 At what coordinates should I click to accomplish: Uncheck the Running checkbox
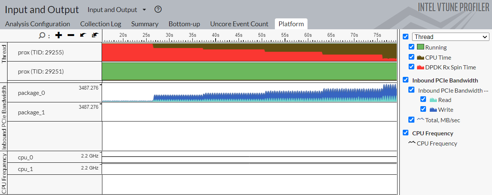coord(411,47)
